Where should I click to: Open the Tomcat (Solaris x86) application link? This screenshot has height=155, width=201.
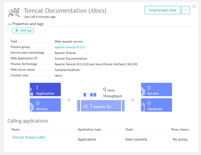29,137
